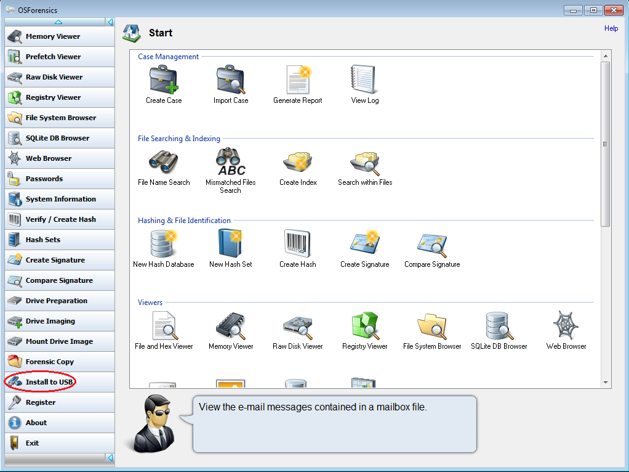Screen dimensions: 629x472
Task: Open the New Hash Database icon
Action: tap(164, 243)
